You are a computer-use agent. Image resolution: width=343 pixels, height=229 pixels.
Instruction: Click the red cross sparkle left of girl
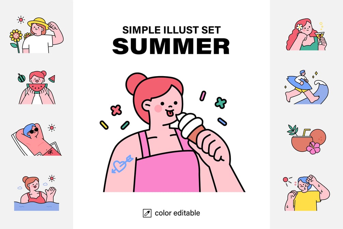click(116, 110)
